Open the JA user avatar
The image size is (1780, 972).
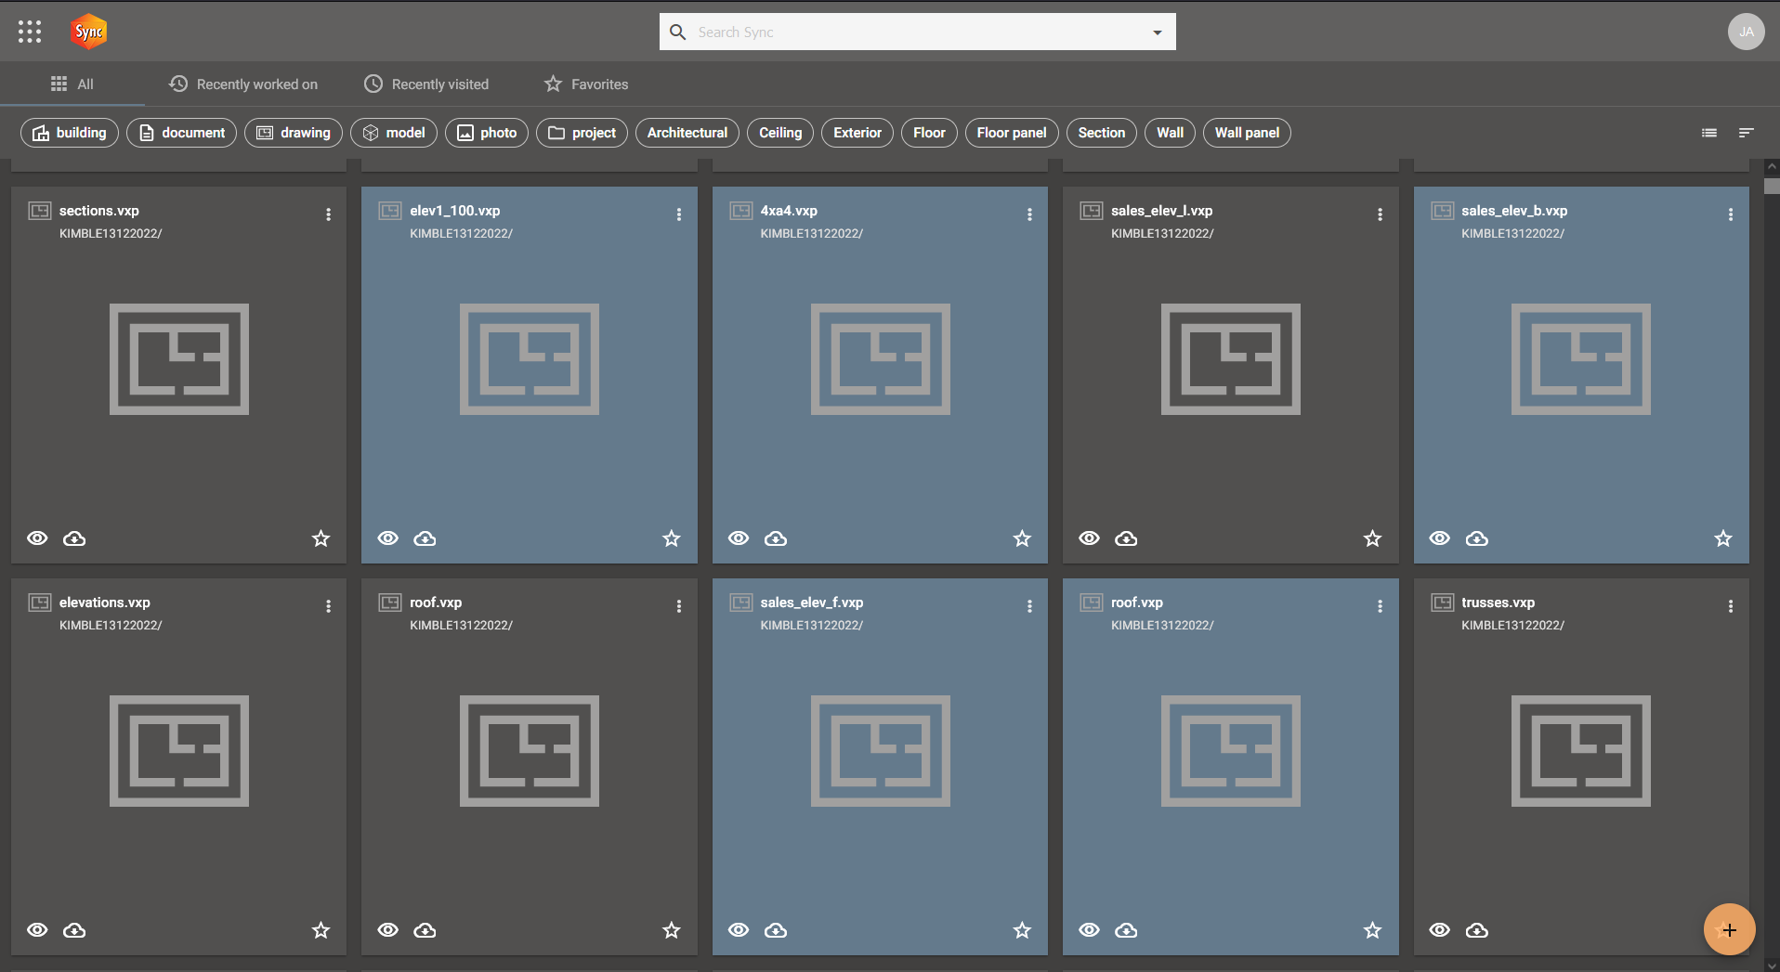pyautogui.click(x=1746, y=32)
